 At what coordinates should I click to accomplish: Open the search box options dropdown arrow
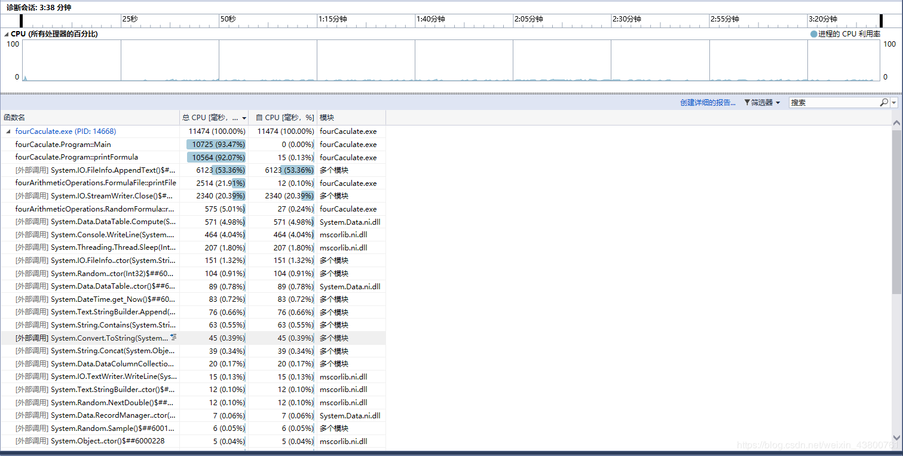(894, 103)
